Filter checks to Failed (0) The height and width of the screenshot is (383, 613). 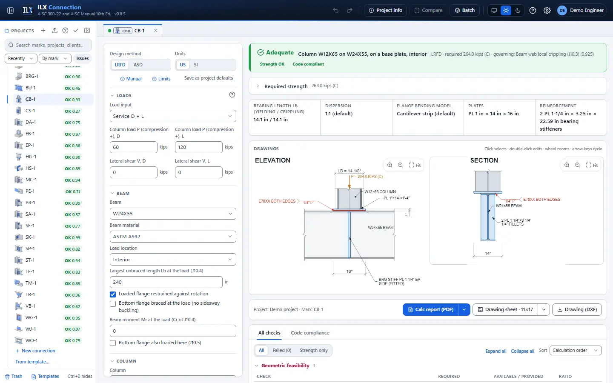click(282, 351)
